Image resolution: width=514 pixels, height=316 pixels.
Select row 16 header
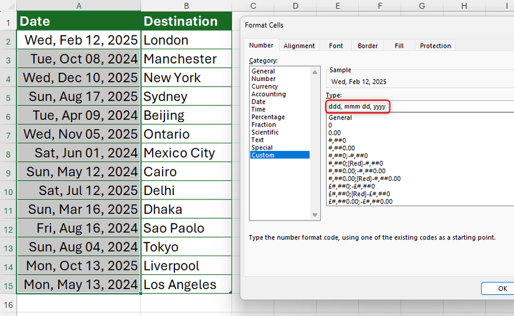tap(8, 305)
